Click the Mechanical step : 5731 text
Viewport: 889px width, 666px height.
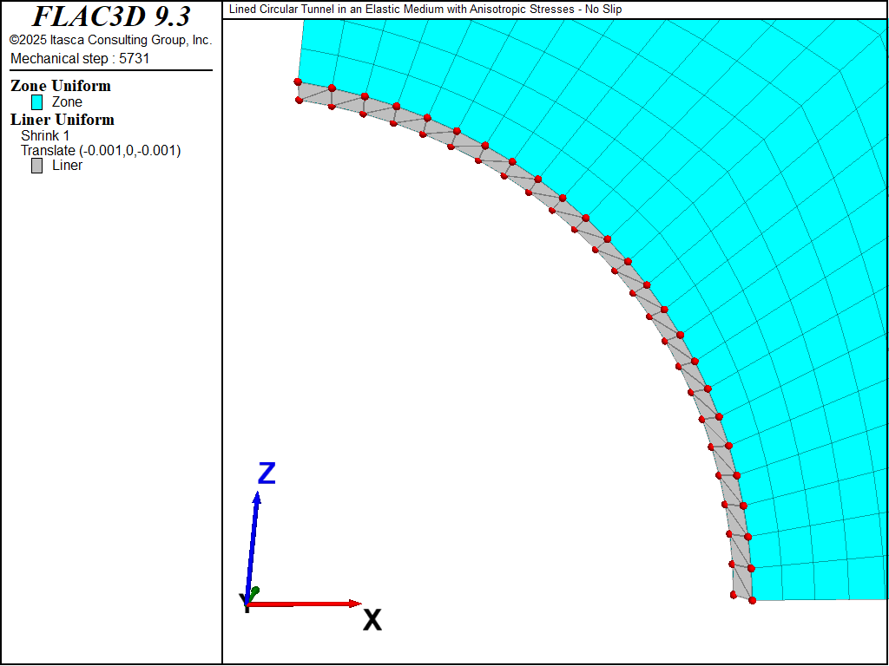80,58
